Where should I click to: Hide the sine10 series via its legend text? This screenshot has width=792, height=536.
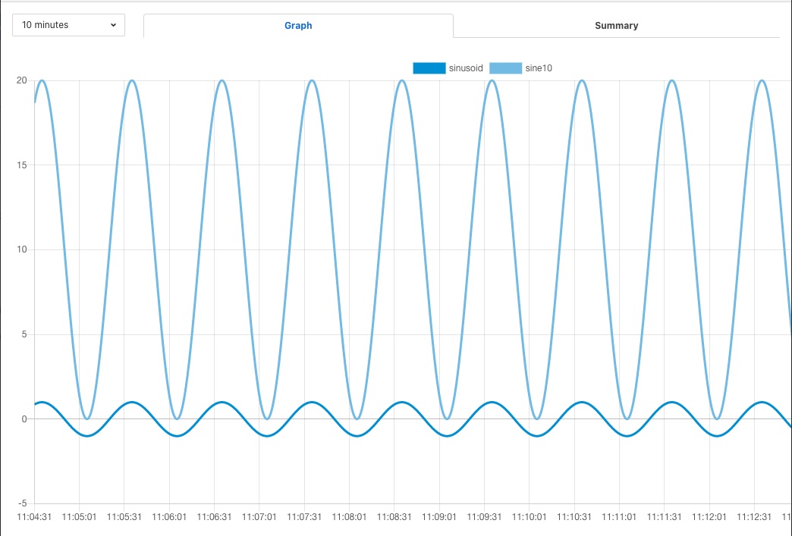539,68
